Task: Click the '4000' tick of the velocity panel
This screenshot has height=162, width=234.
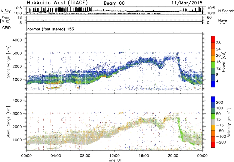Action: point(17,101)
